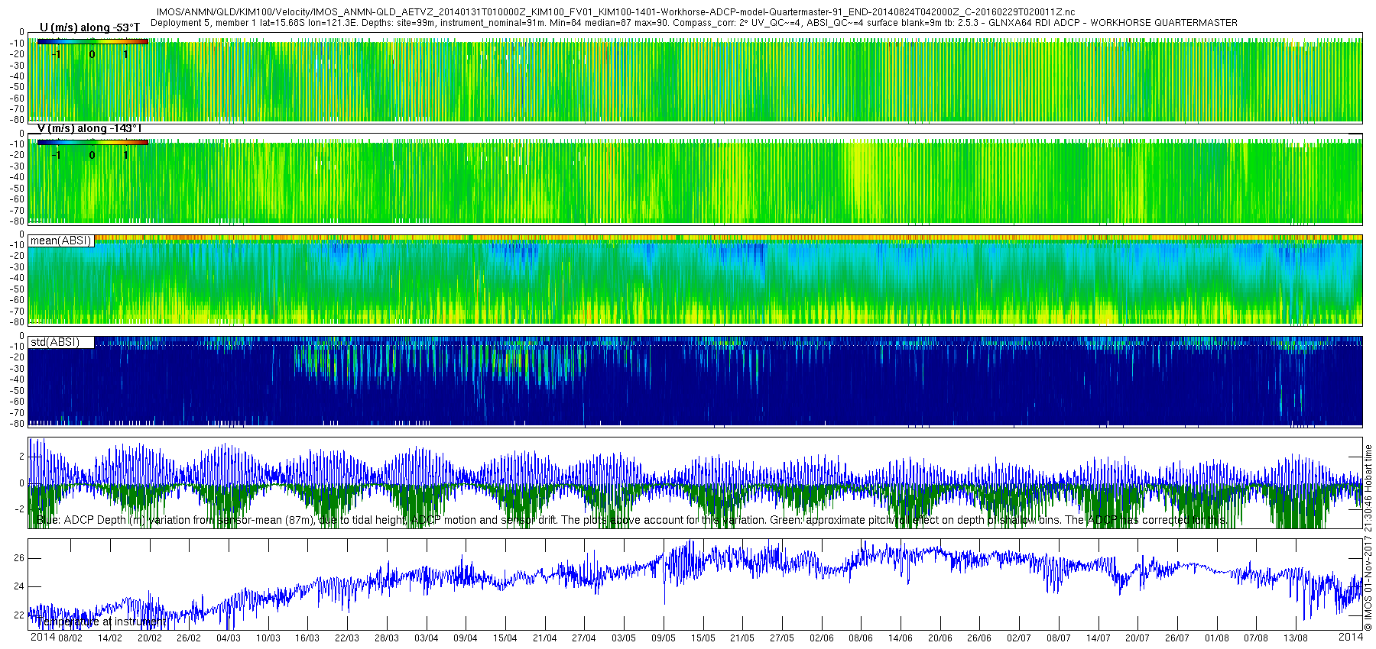Click the V velocity colorbar
This screenshot has width=1376, height=649.
click(x=92, y=142)
